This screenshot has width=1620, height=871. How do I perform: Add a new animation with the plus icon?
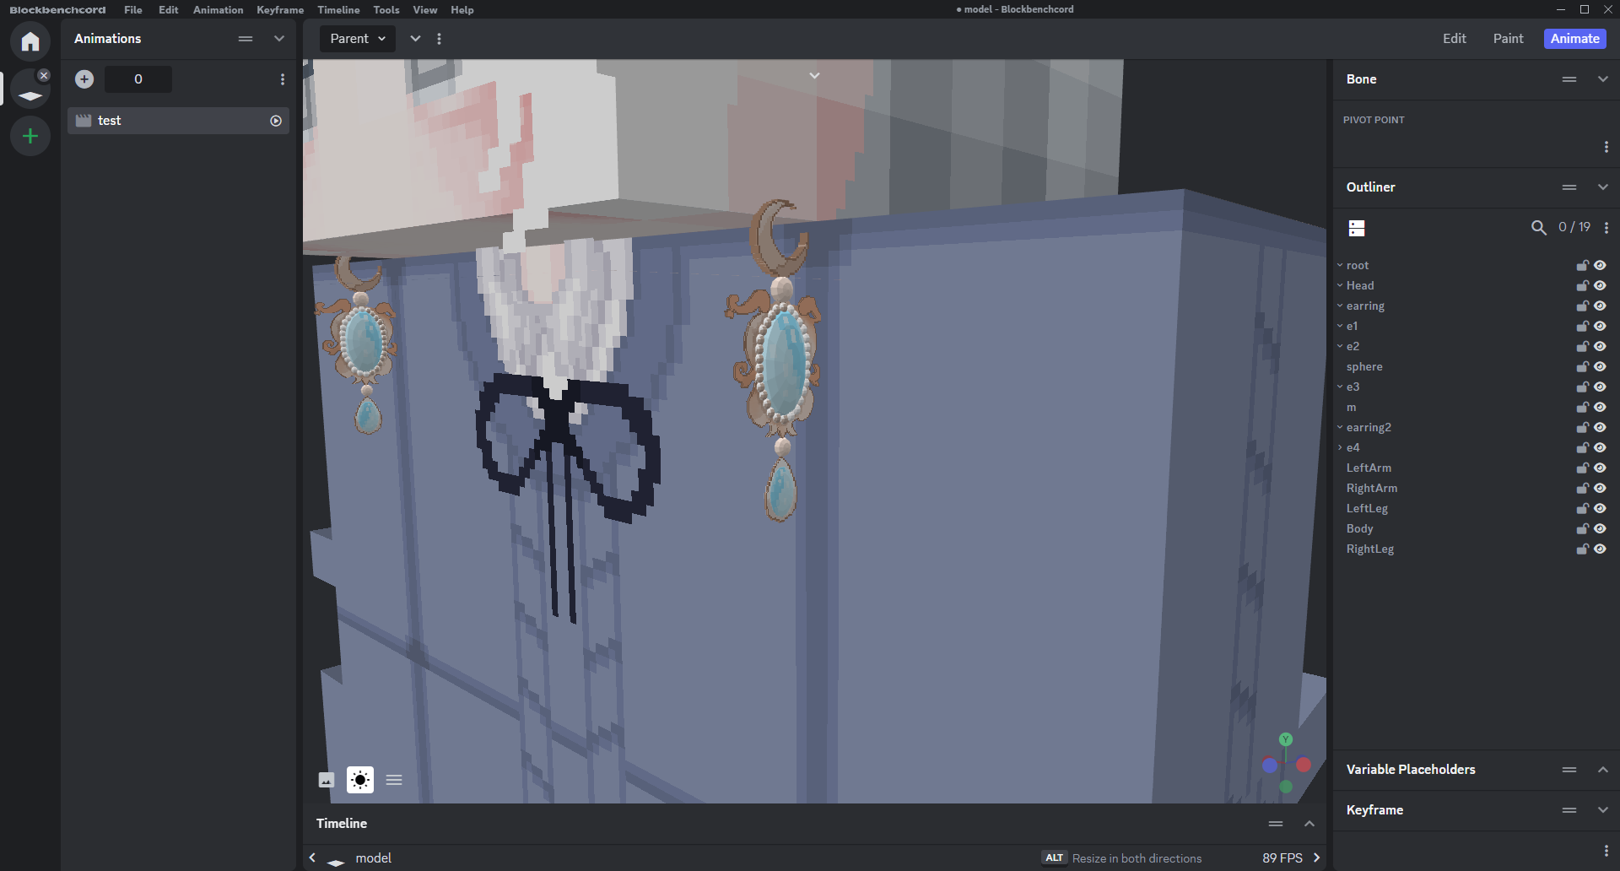(84, 79)
